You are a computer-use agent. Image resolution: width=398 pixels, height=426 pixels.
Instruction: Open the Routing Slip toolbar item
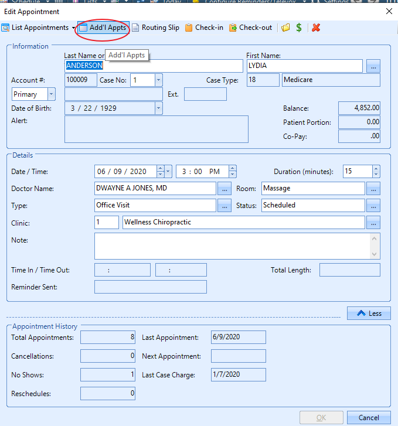[x=155, y=28]
